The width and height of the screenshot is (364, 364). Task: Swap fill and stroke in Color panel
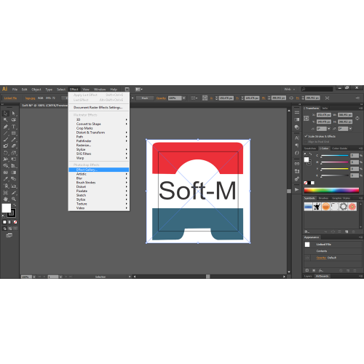[310, 154]
